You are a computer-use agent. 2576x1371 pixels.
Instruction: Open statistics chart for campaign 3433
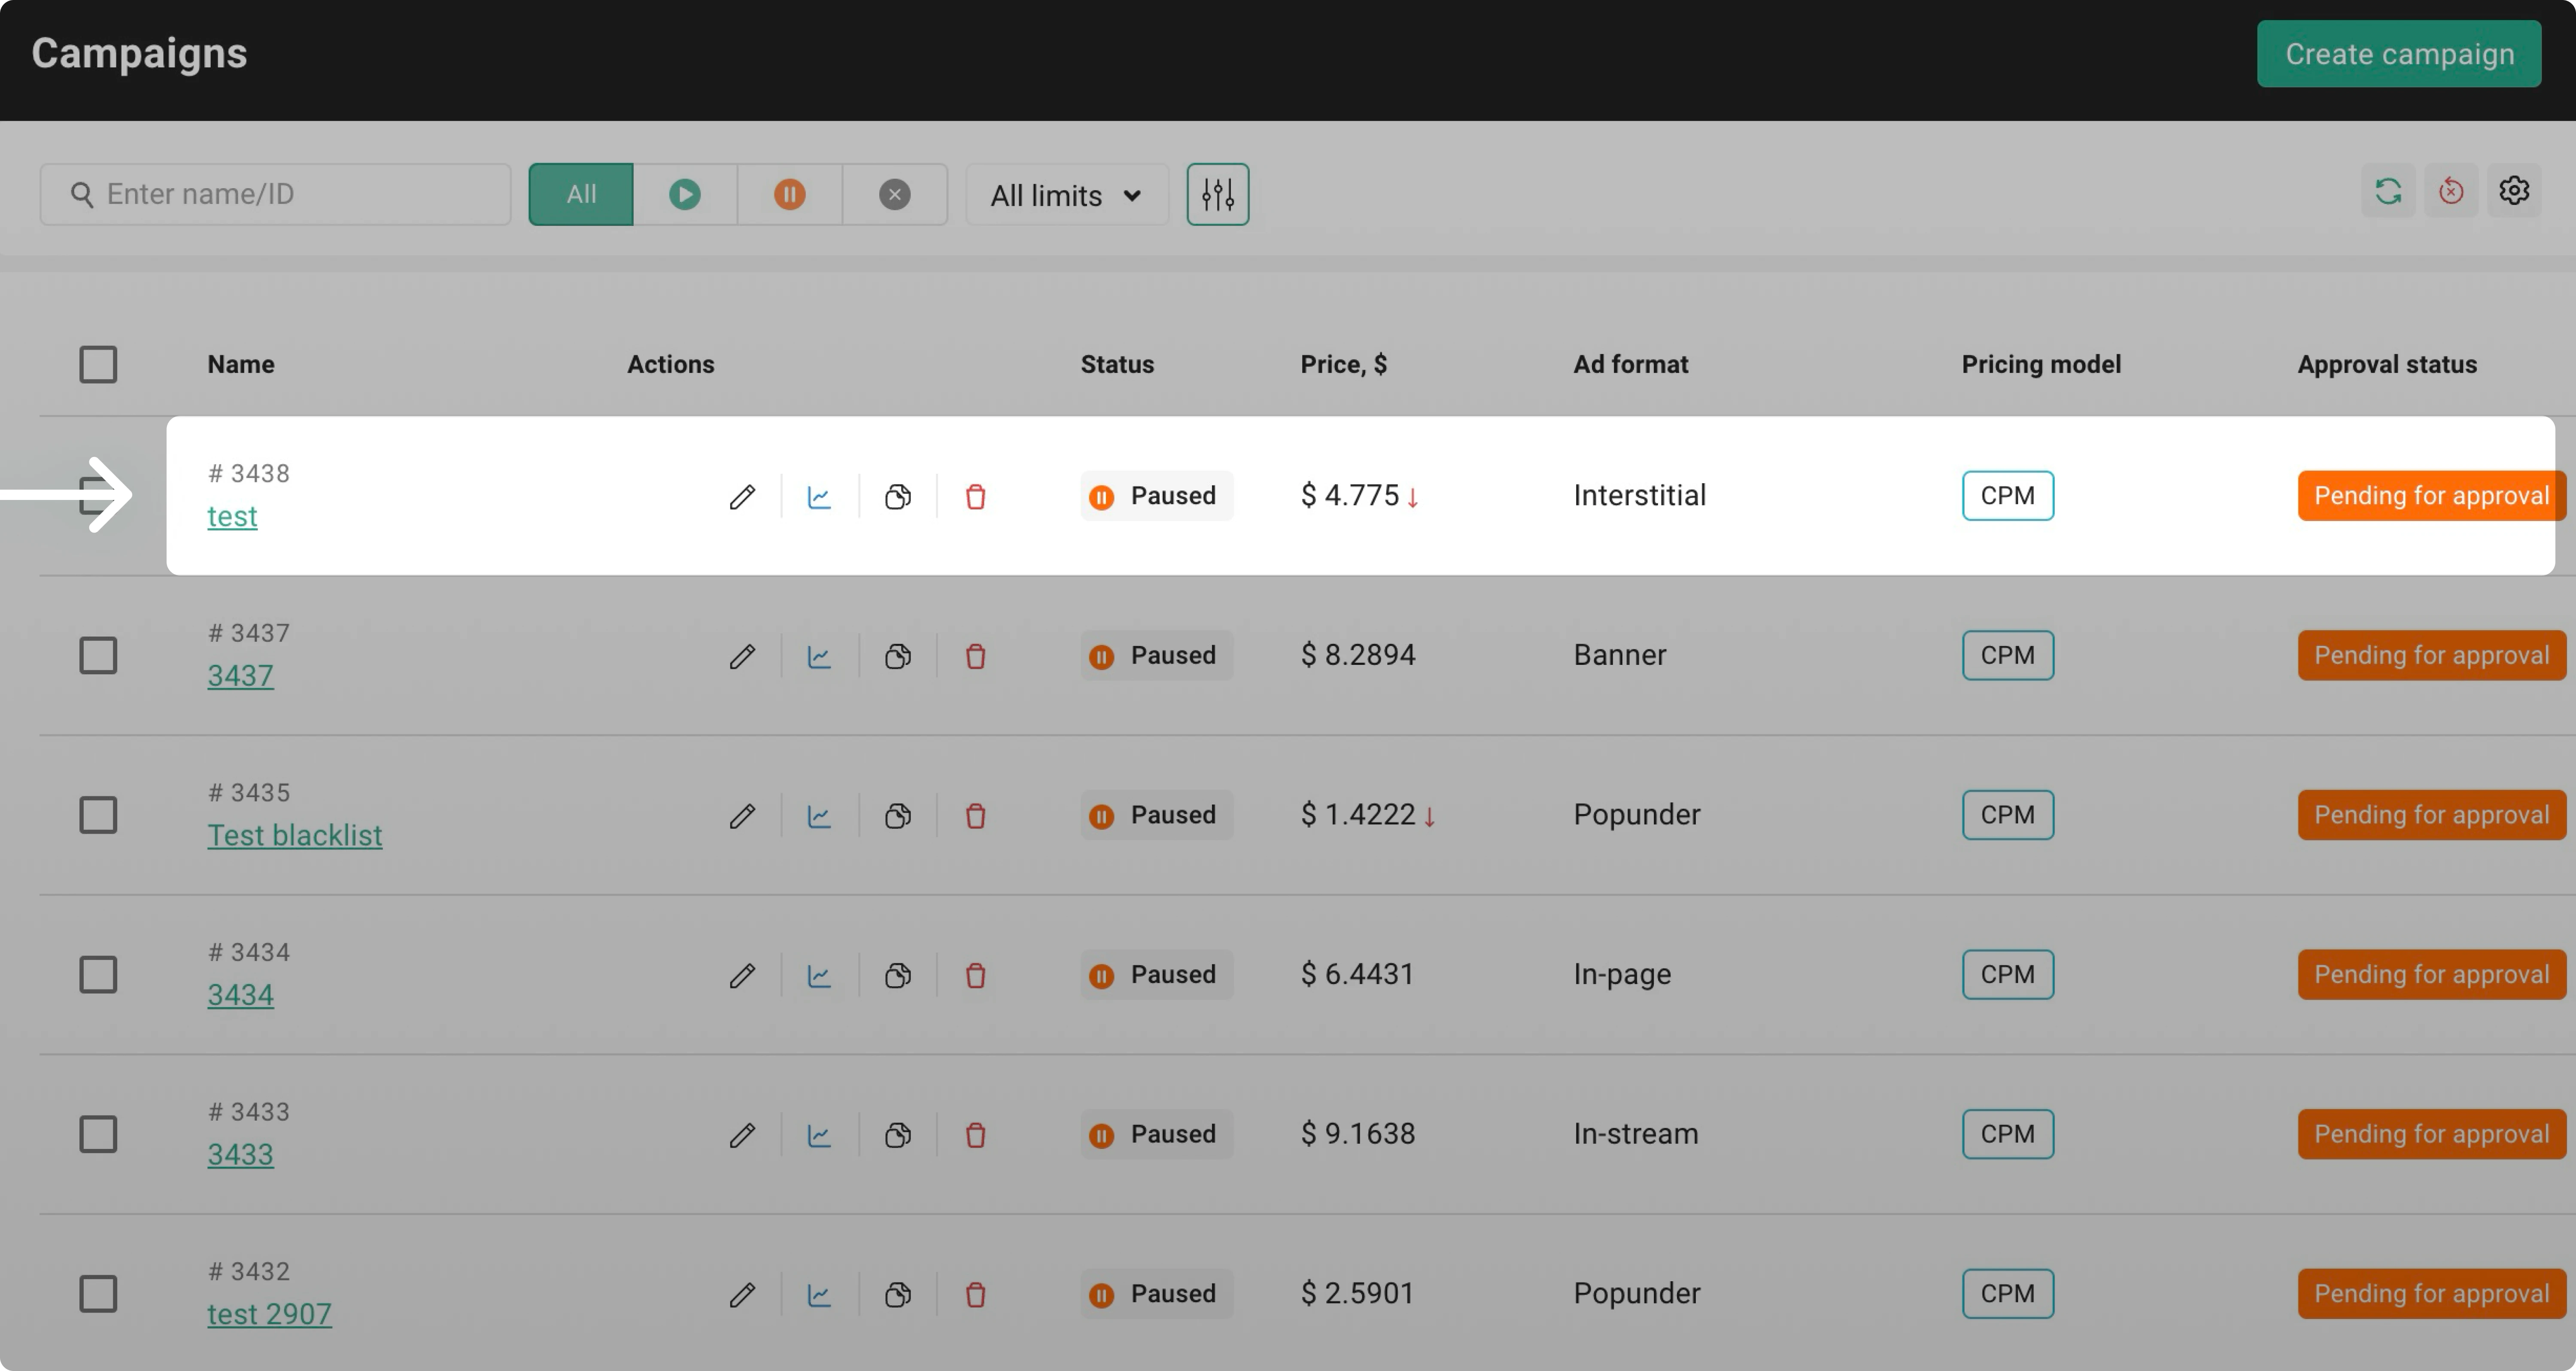click(819, 1135)
